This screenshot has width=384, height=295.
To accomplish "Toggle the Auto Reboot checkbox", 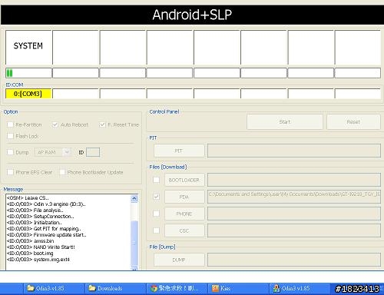I will (x=55, y=124).
